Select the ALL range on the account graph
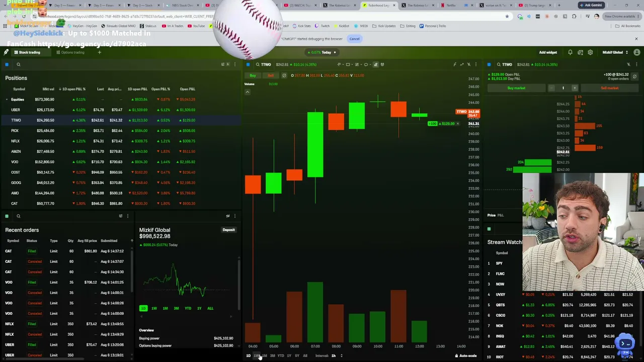 pyautogui.click(x=210, y=308)
